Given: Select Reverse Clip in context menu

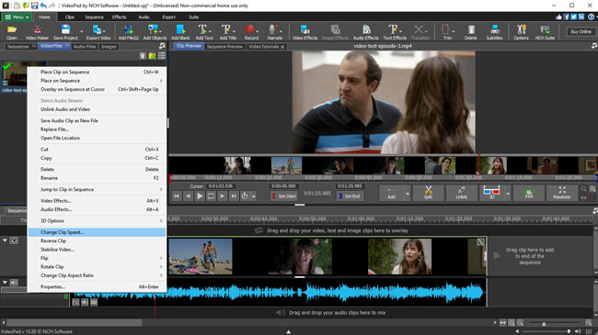Looking at the screenshot, I should tap(97, 241).
